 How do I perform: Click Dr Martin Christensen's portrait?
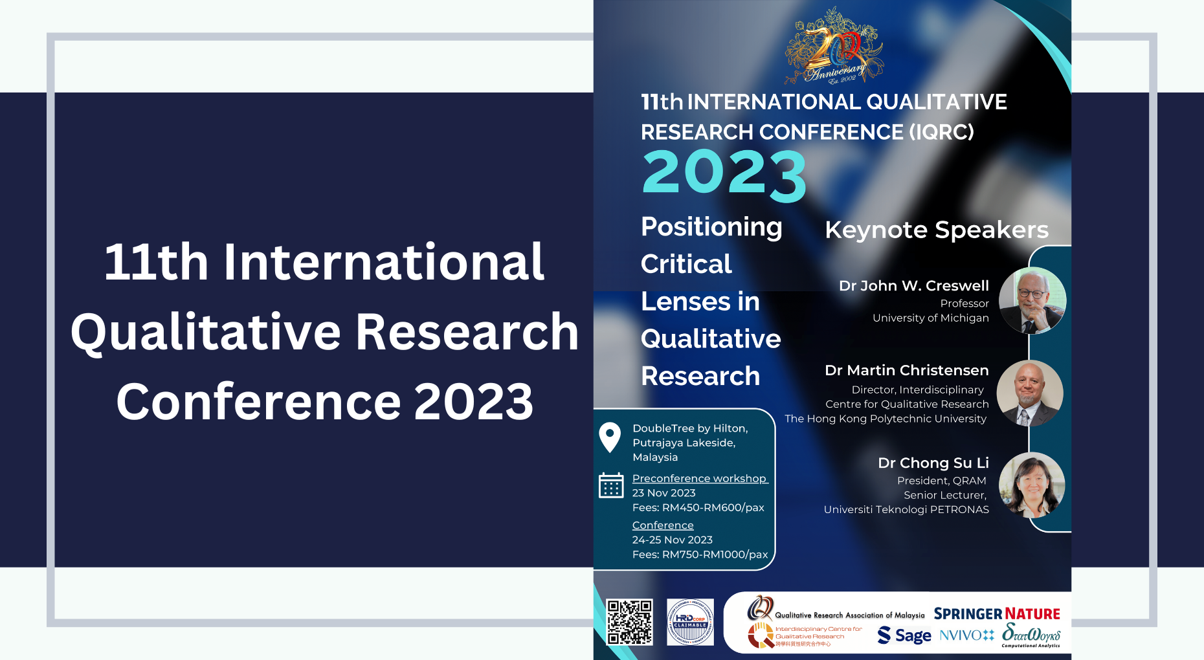point(1031,393)
